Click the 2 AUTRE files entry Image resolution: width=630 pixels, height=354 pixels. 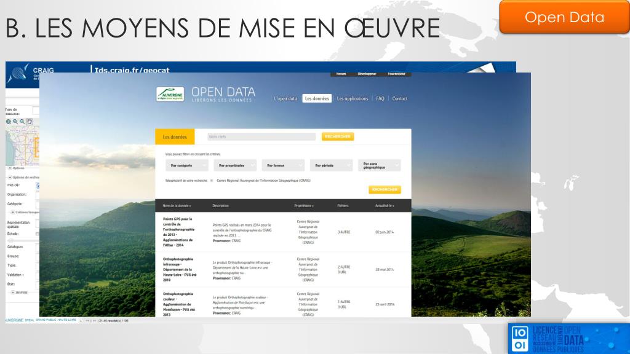point(344,267)
